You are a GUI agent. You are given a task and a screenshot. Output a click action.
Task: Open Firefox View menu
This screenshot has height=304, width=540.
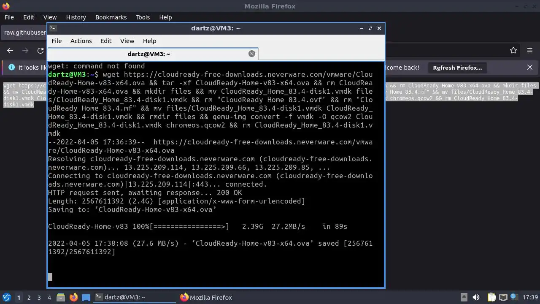(x=50, y=17)
